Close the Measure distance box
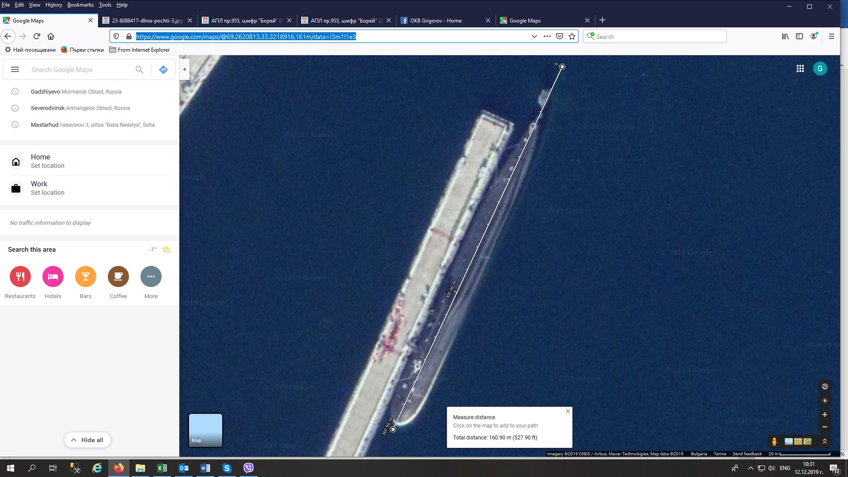This screenshot has width=848, height=477. coord(568,411)
